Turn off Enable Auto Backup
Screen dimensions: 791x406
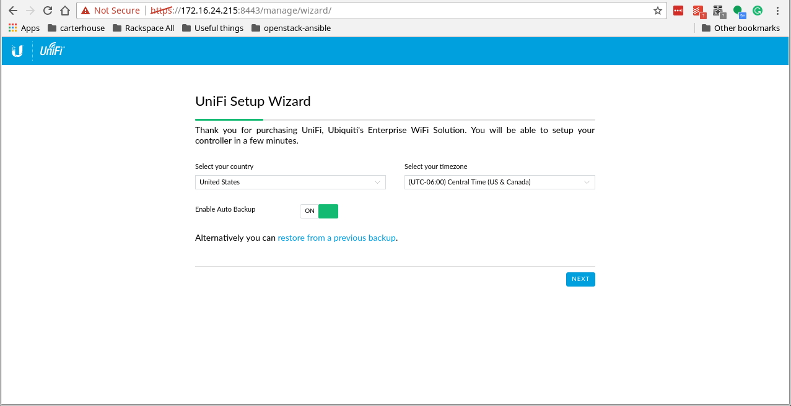pos(319,211)
